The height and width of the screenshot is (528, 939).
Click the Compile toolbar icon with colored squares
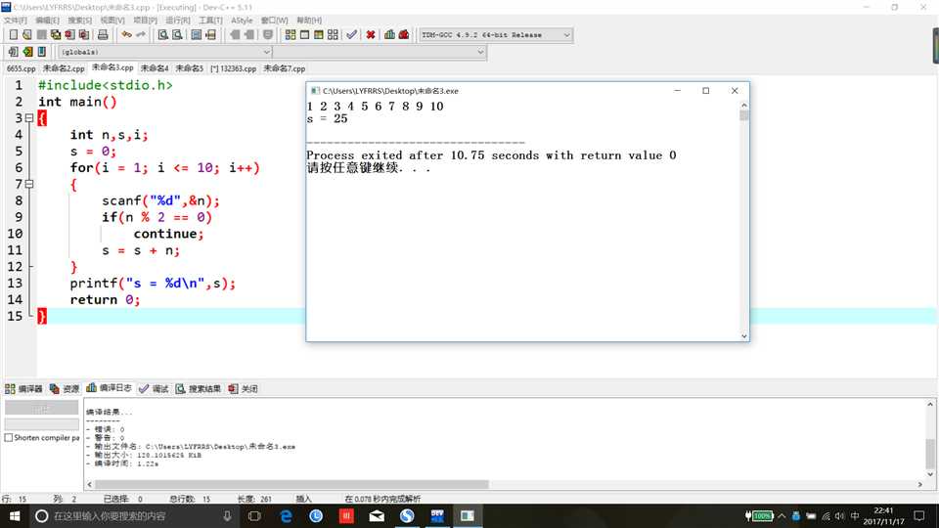click(x=291, y=35)
